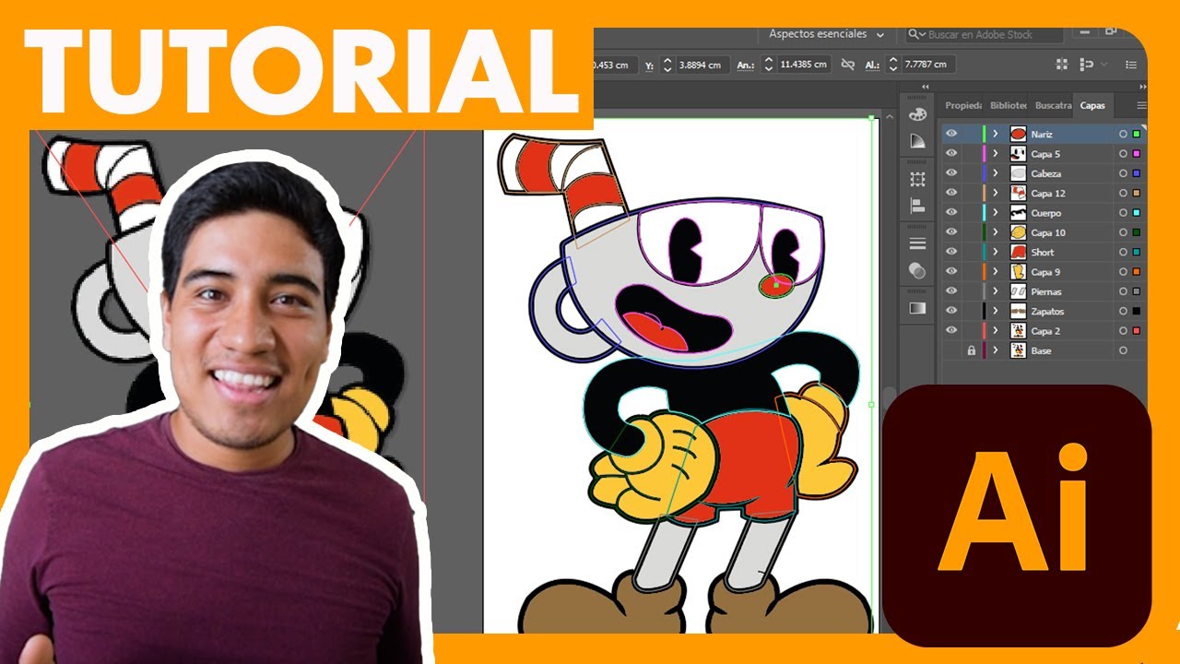This screenshot has width=1180, height=664.
Task: Click the An. width value field
Action: tap(804, 65)
